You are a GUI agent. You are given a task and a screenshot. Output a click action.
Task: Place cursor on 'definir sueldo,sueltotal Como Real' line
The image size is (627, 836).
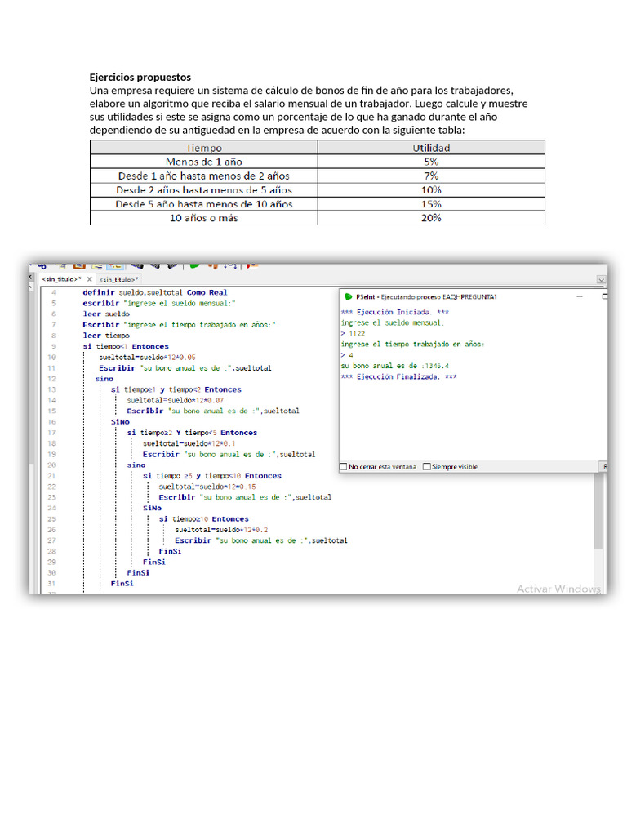coord(154,292)
